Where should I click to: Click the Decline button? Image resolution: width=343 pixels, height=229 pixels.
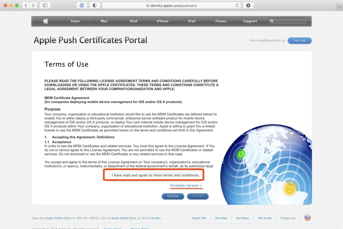click(173, 196)
